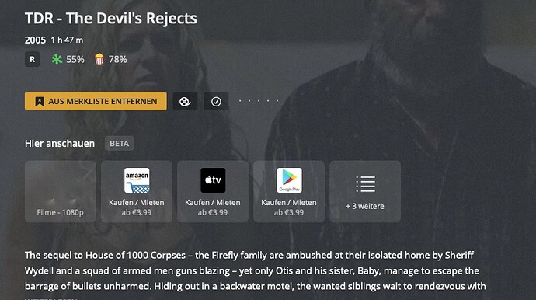Click the Hier anschauen section heading
Image resolution: width=536 pixels, height=300 pixels.
(x=60, y=144)
